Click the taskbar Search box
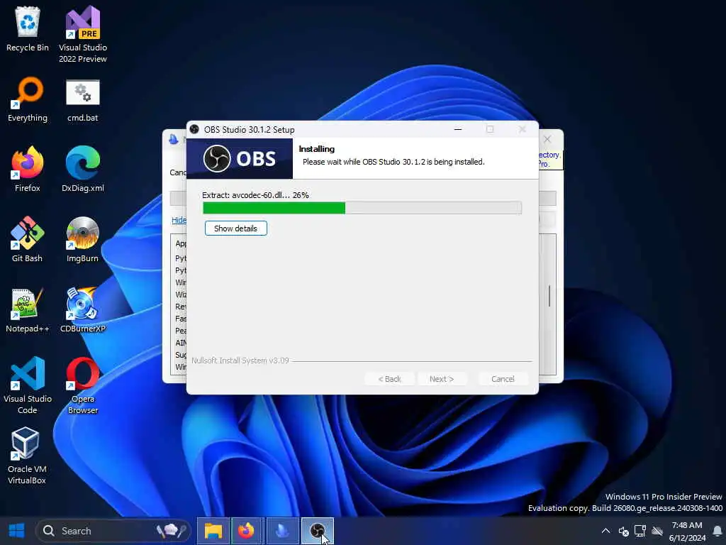This screenshot has height=545, width=726. pyautogui.click(x=113, y=531)
